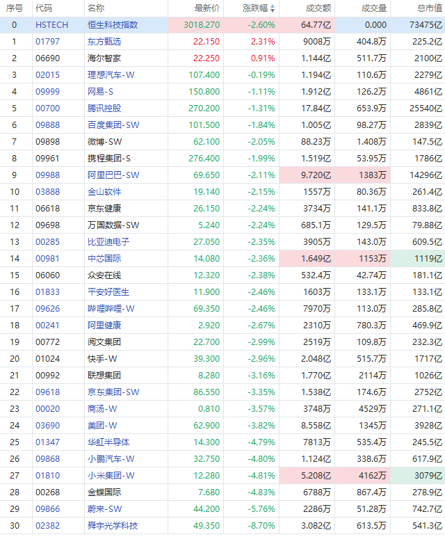This screenshot has height=537, width=445.
Task: Select 快手-W in the list
Action: [x=102, y=359]
